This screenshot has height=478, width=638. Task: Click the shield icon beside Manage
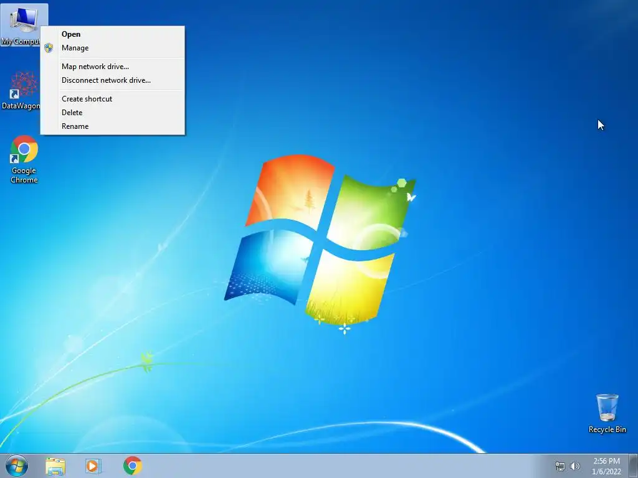coord(49,48)
